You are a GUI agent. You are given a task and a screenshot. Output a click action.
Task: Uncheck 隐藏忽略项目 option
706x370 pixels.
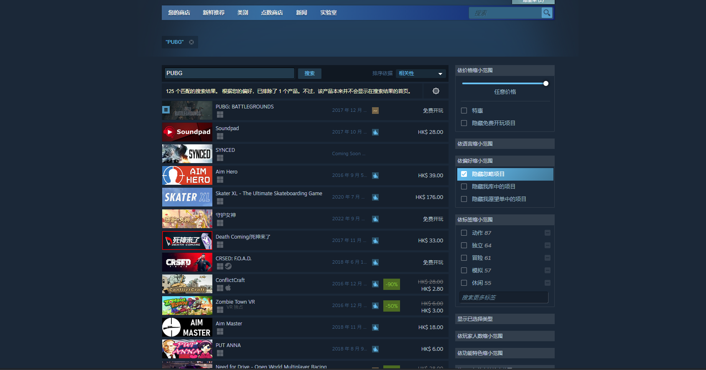click(x=464, y=174)
